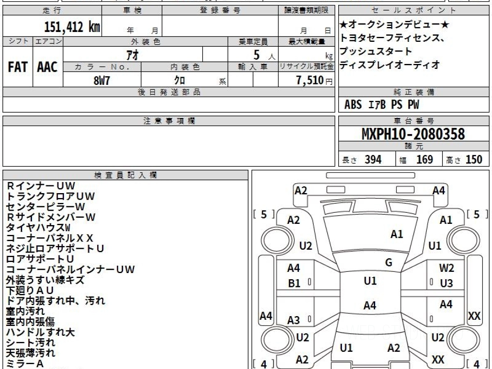Select the トヨタセーフティセンス text
Image resolution: width=492 pixels, height=369 pixels.
(392, 38)
